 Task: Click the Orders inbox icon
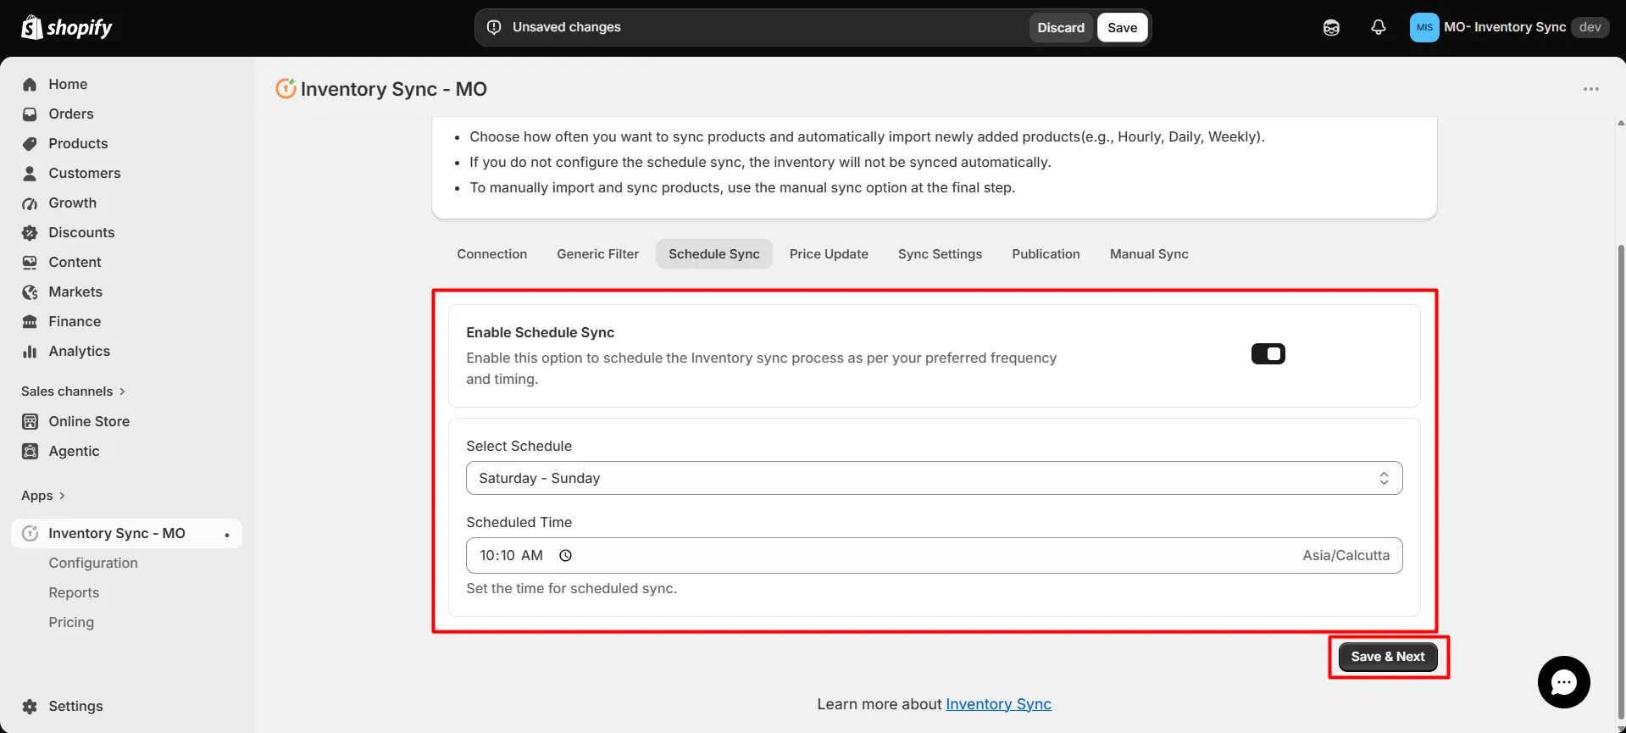point(30,114)
